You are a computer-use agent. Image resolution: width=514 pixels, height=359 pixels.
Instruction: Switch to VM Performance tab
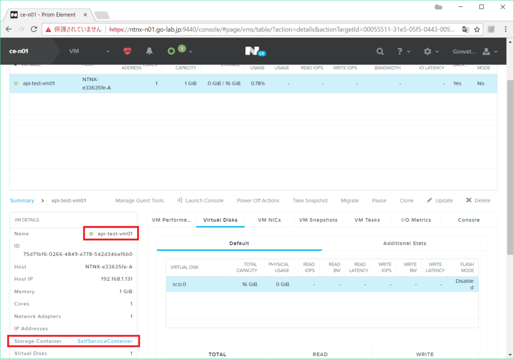[x=172, y=220]
